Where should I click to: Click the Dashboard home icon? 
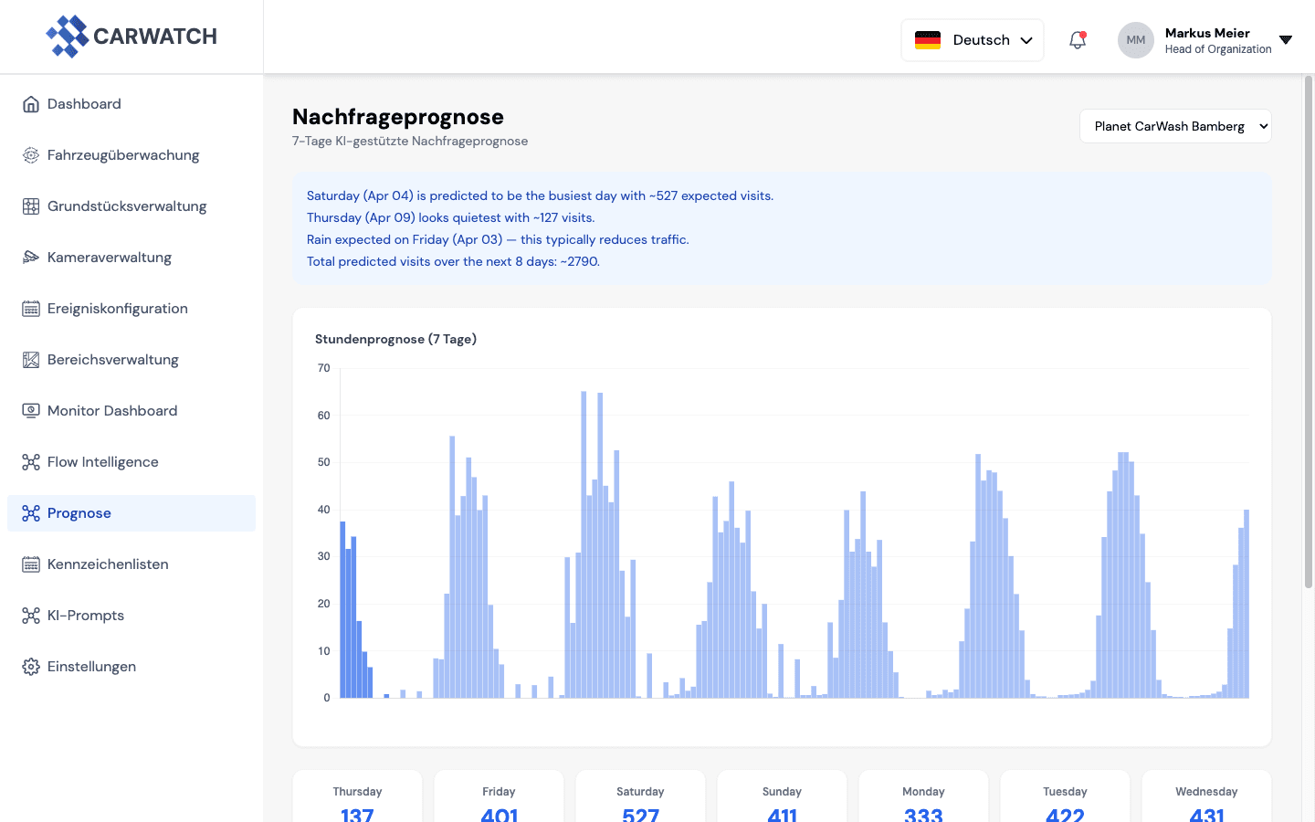(x=31, y=104)
